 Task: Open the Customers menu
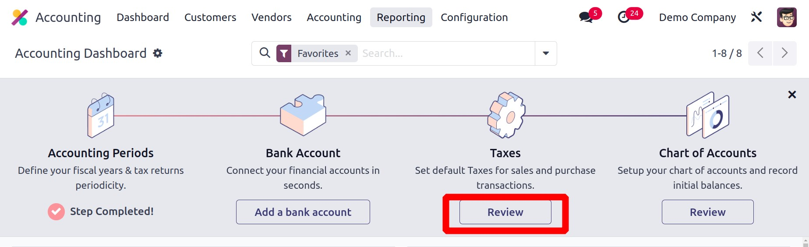click(x=210, y=18)
